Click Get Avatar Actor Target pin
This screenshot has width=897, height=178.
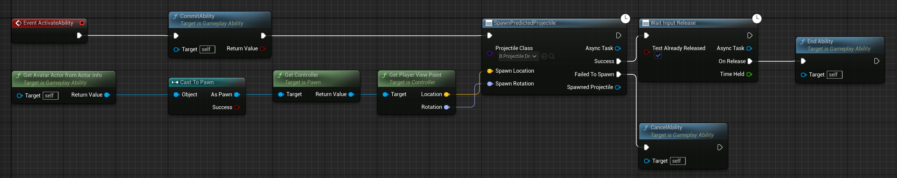click(x=20, y=96)
